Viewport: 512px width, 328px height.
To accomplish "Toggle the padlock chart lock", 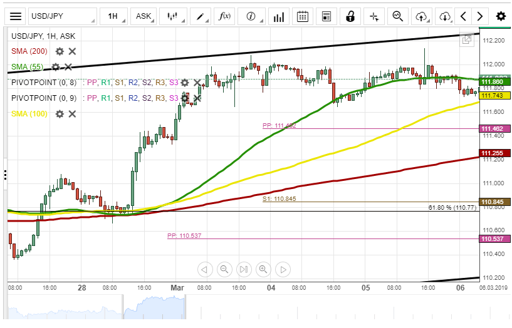I will (351, 16).
